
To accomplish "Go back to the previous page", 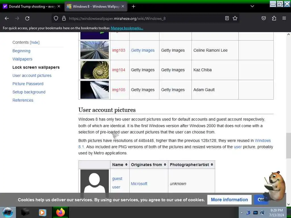I will (7, 18).
